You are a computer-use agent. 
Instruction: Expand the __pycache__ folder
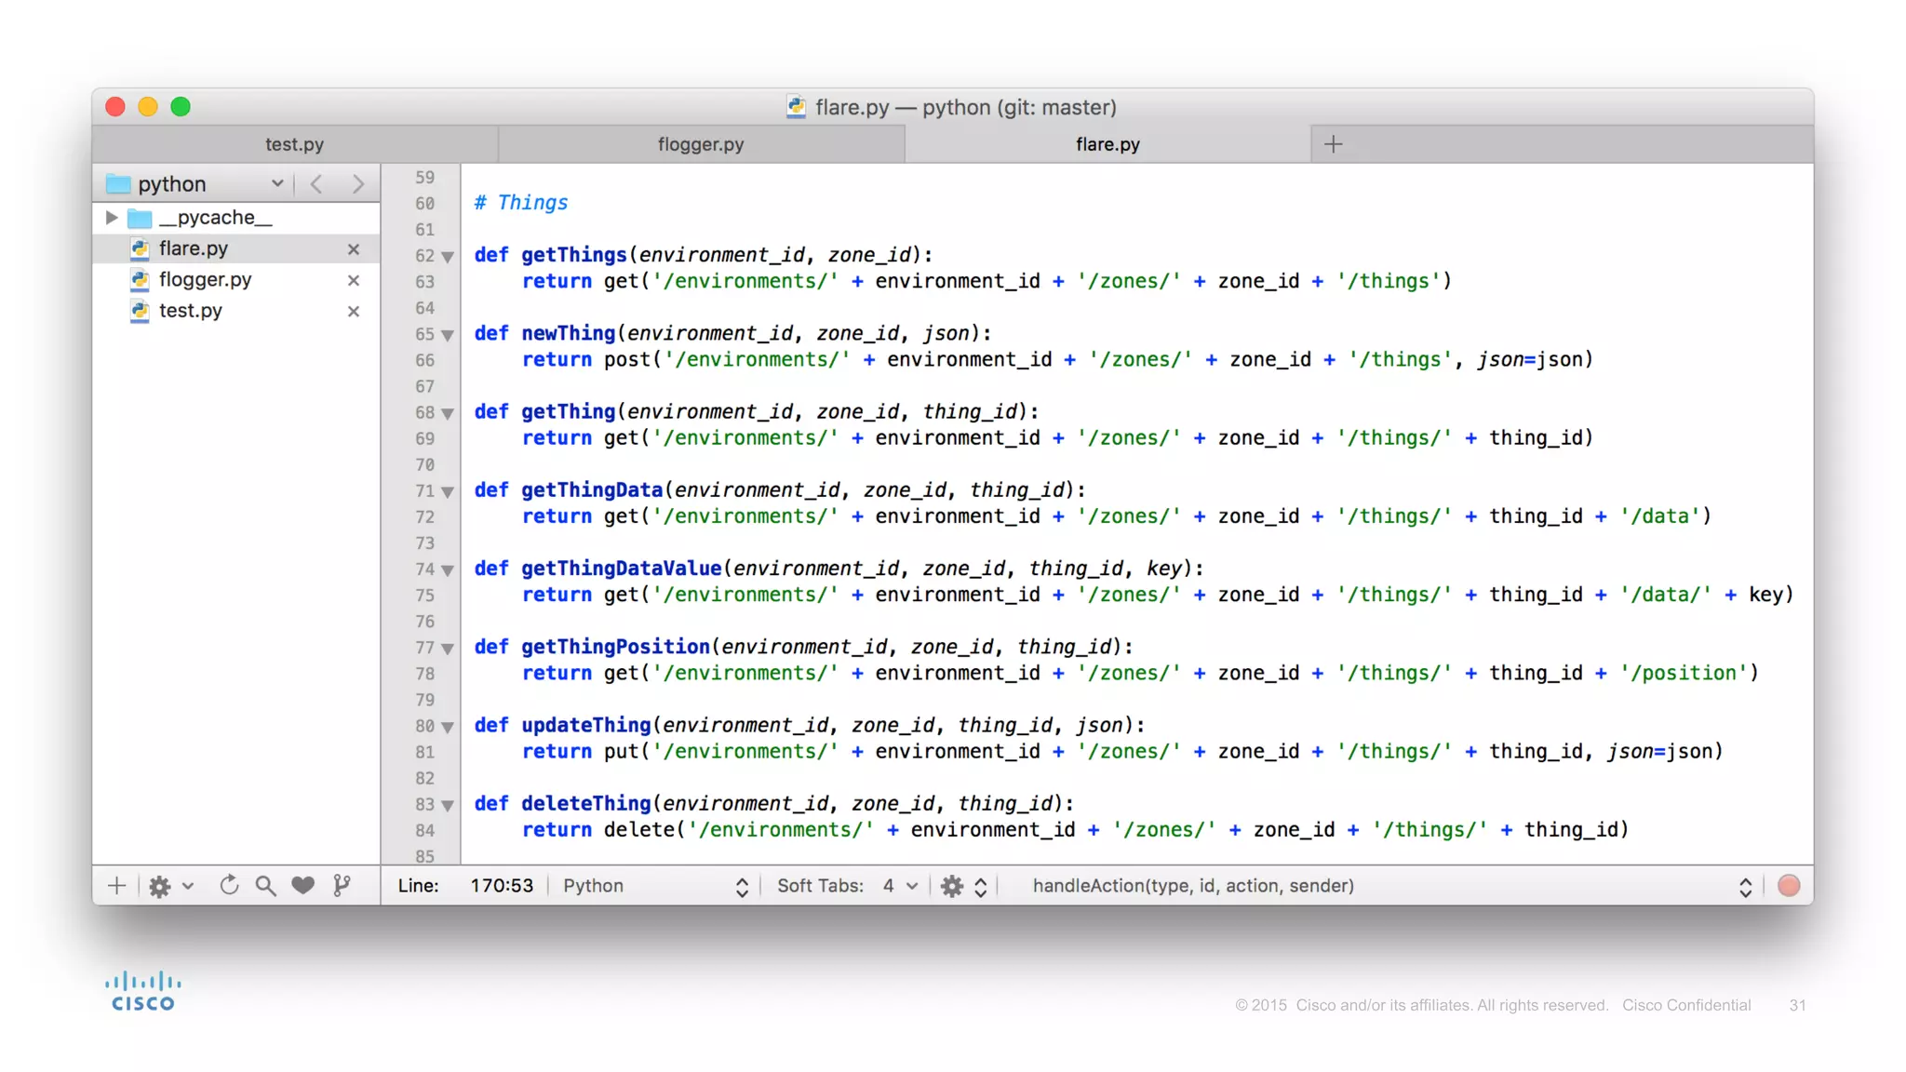[x=112, y=218]
